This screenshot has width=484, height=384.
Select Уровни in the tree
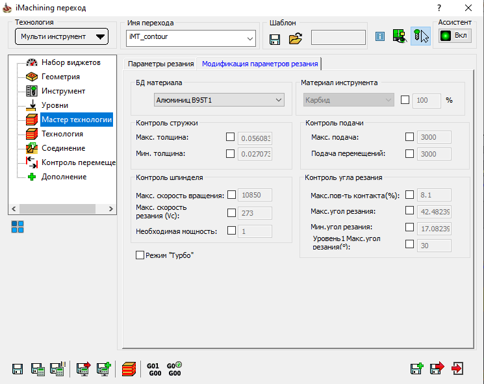point(55,105)
